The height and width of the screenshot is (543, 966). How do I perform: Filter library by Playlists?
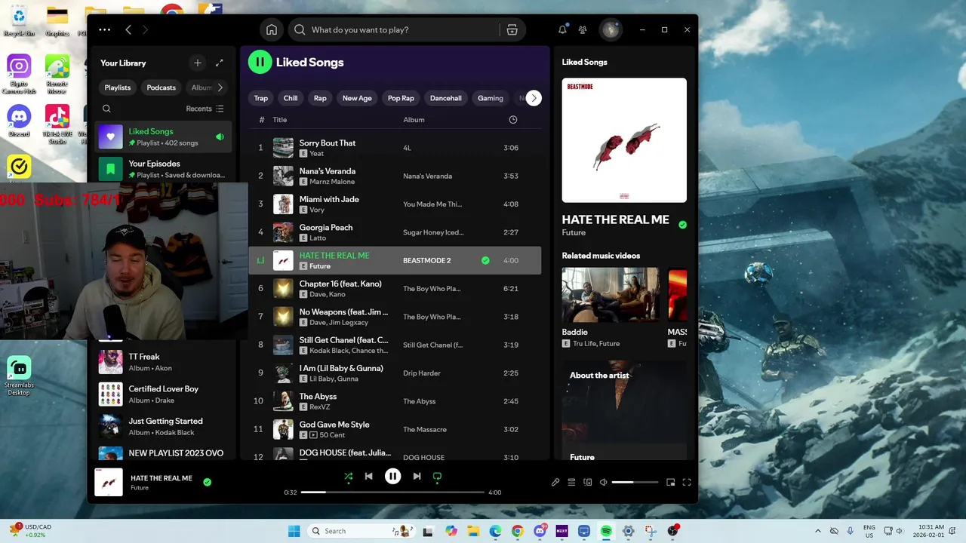pos(118,87)
